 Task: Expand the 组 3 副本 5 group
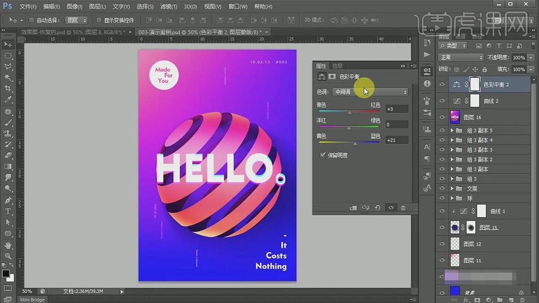click(x=452, y=131)
